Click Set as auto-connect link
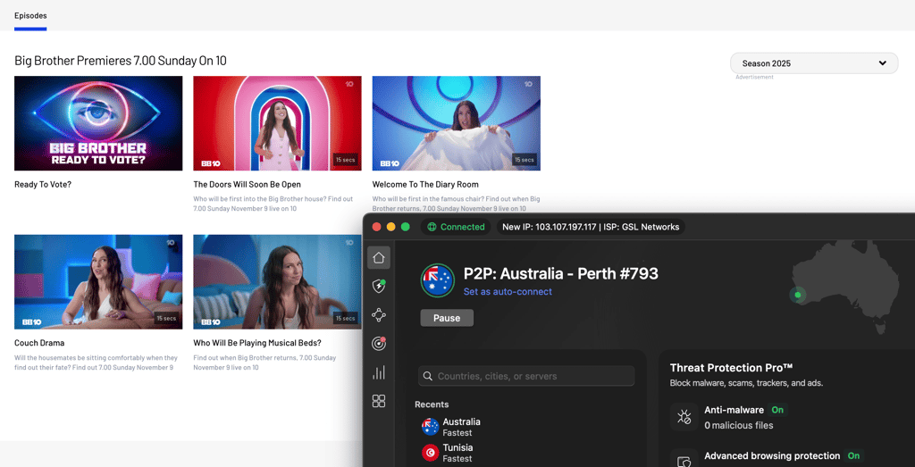 pyautogui.click(x=508, y=291)
